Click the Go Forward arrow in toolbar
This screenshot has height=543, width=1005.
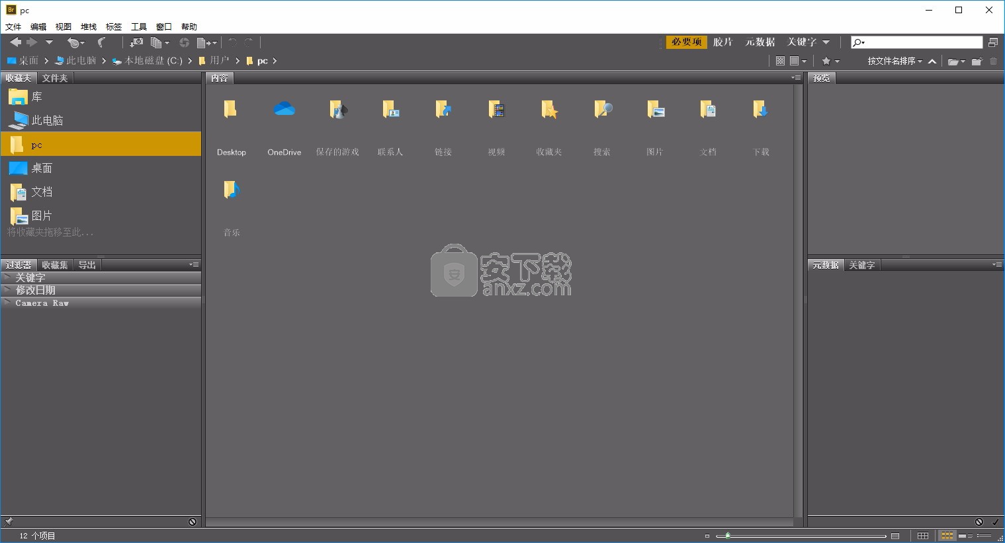[32, 42]
